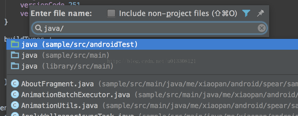Select java folder in sample/src/androidTest
This screenshot has height=116, width=298.
pyautogui.click(x=80, y=44)
